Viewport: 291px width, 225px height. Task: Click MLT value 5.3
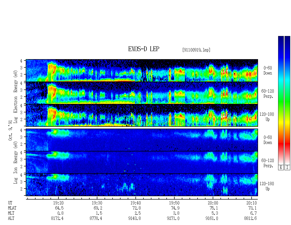[x=215, y=213]
